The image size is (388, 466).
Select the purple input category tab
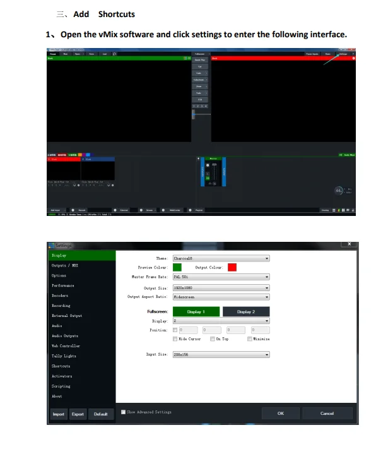(x=84, y=155)
